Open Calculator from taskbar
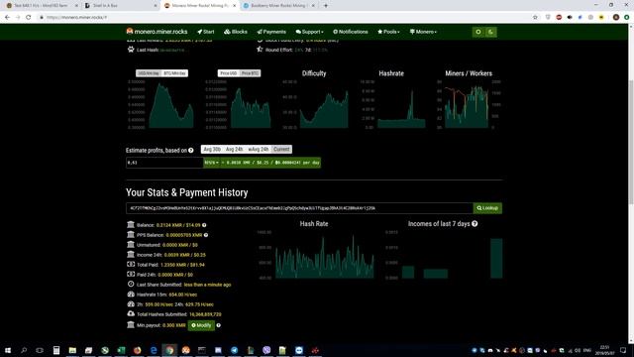 pyautogui.click(x=56, y=350)
